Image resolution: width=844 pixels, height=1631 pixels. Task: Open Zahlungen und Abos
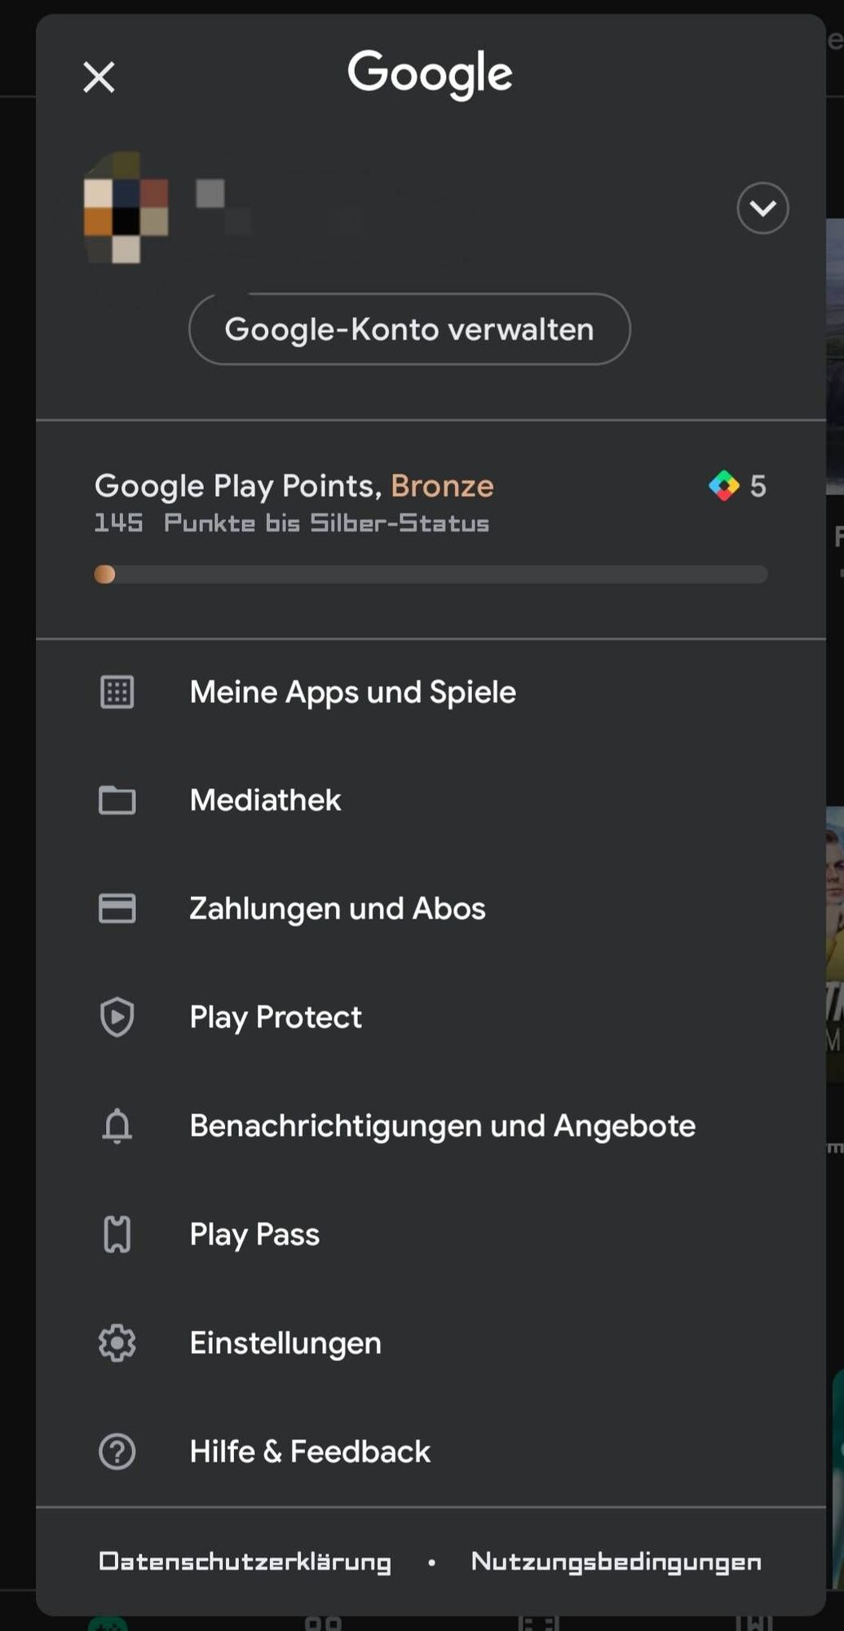[x=338, y=908]
